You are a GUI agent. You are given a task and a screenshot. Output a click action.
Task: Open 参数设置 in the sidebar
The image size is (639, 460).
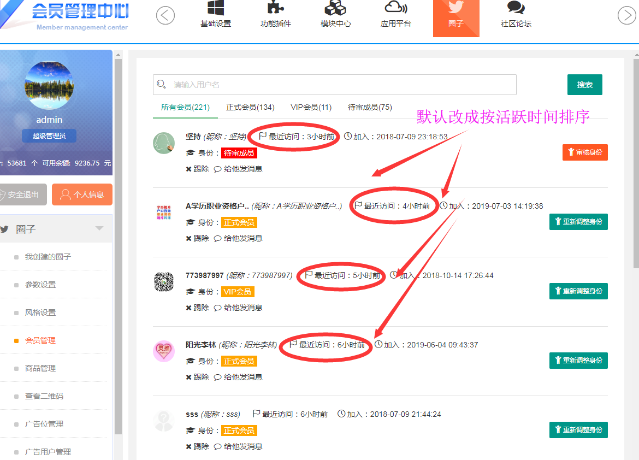point(40,285)
